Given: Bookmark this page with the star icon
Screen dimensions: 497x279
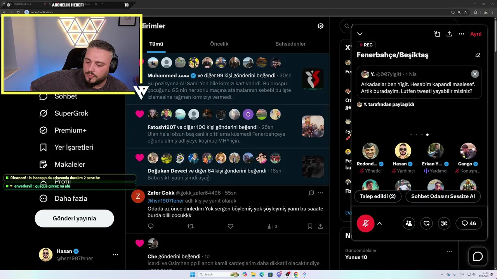Looking at the screenshot, I should [x=466, y=12].
